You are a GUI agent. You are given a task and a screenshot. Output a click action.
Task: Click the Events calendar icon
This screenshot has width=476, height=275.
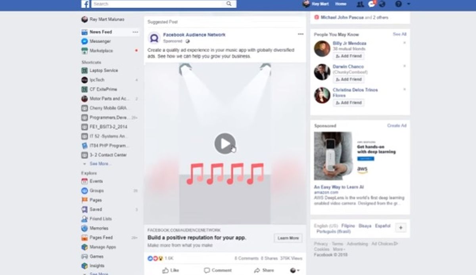point(84,181)
